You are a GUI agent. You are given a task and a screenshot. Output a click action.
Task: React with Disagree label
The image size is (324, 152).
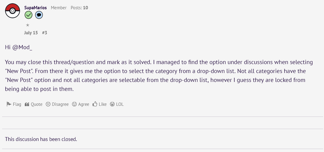point(60,104)
